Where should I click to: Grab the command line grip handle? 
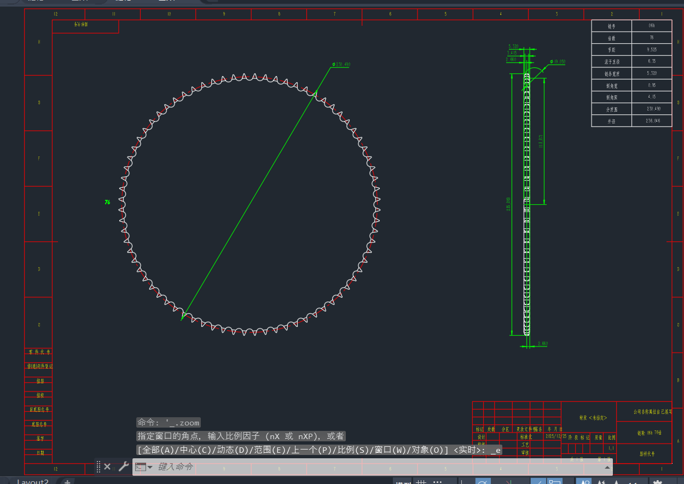pos(98,466)
